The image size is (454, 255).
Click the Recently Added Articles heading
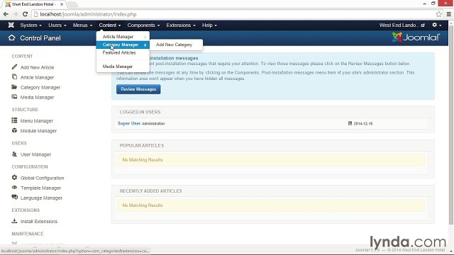click(x=150, y=191)
